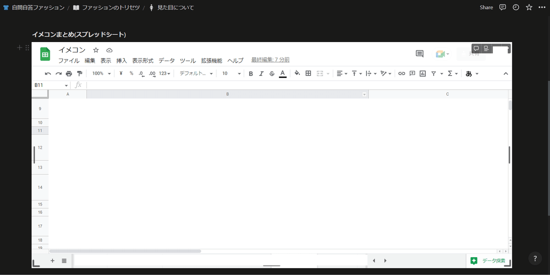Open text wrapping options
Image resolution: width=550 pixels, height=275 pixels.
coord(371,73)
